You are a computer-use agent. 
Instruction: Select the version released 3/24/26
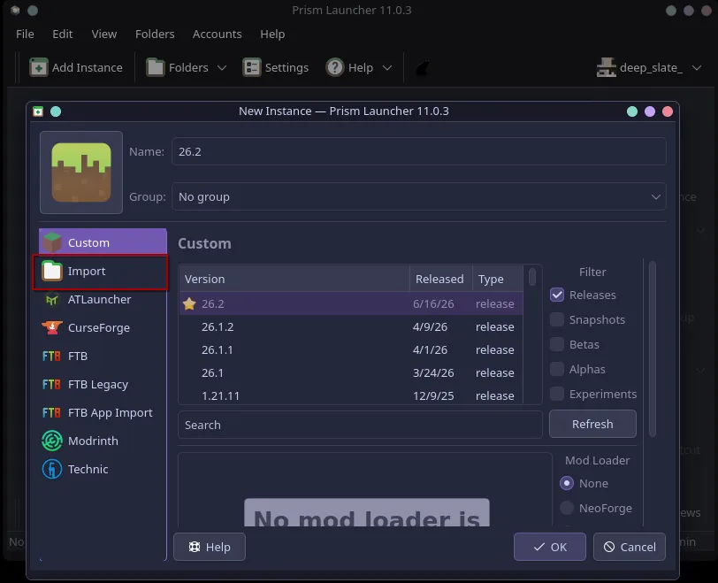(x=351, y=372)
